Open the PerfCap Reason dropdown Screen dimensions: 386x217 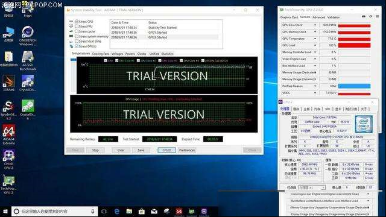point(315,86)
